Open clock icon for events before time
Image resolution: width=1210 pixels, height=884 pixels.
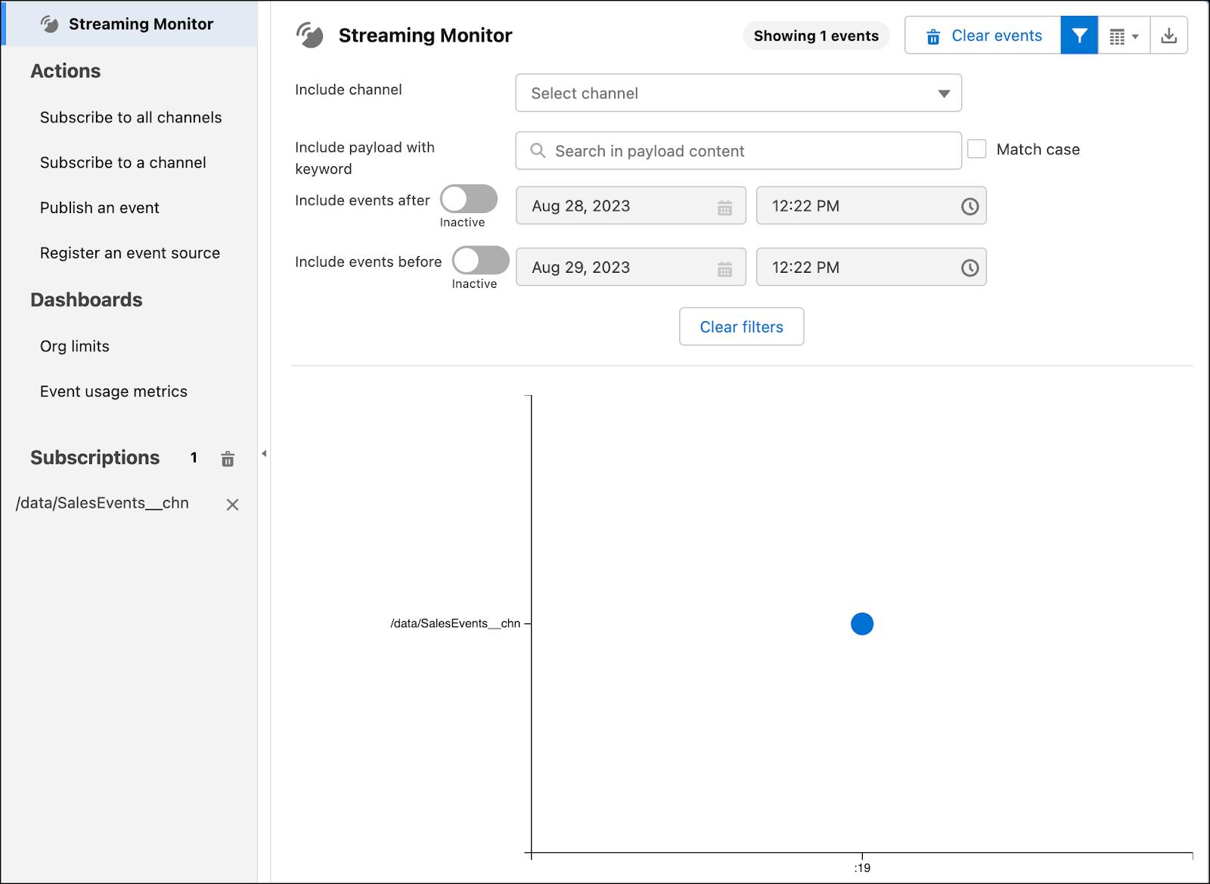coord(970,268)
